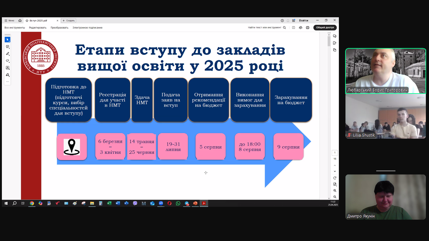Zoom in on the document
The height and width of the screenshot is (241, 429).
point(335,190)
